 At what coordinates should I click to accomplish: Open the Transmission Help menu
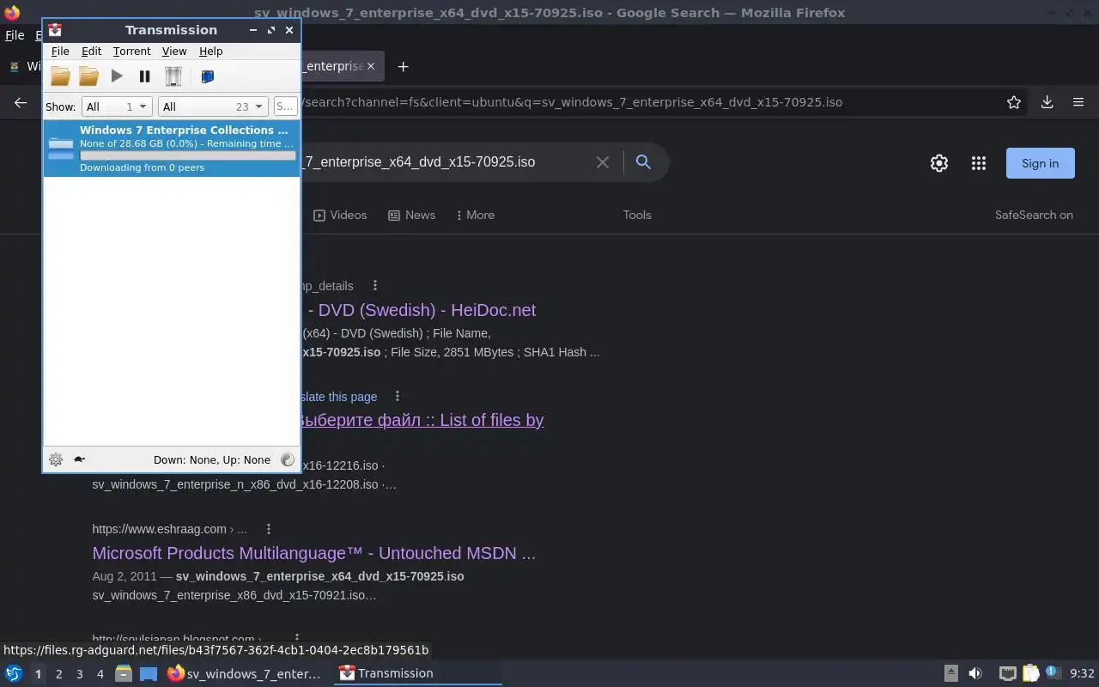pos(210,52)
